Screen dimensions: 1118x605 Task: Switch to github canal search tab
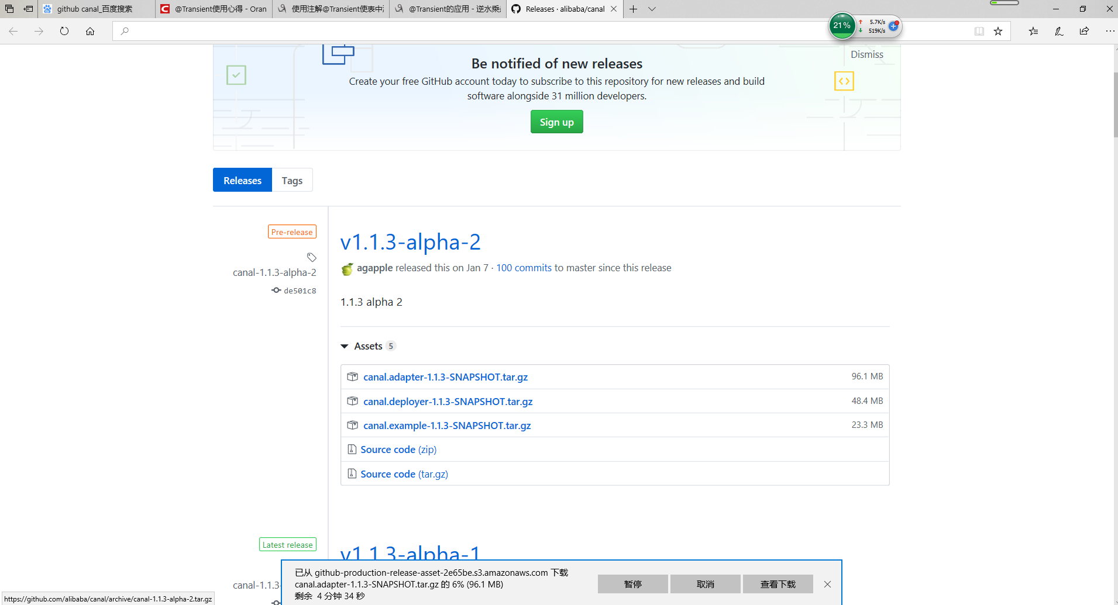point(97,9)
